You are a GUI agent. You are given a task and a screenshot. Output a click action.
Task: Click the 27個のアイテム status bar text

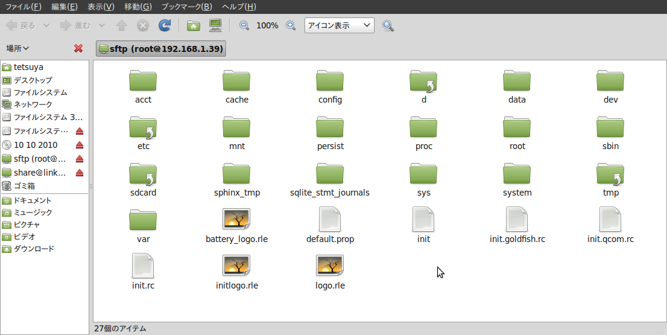pos(120,328)
